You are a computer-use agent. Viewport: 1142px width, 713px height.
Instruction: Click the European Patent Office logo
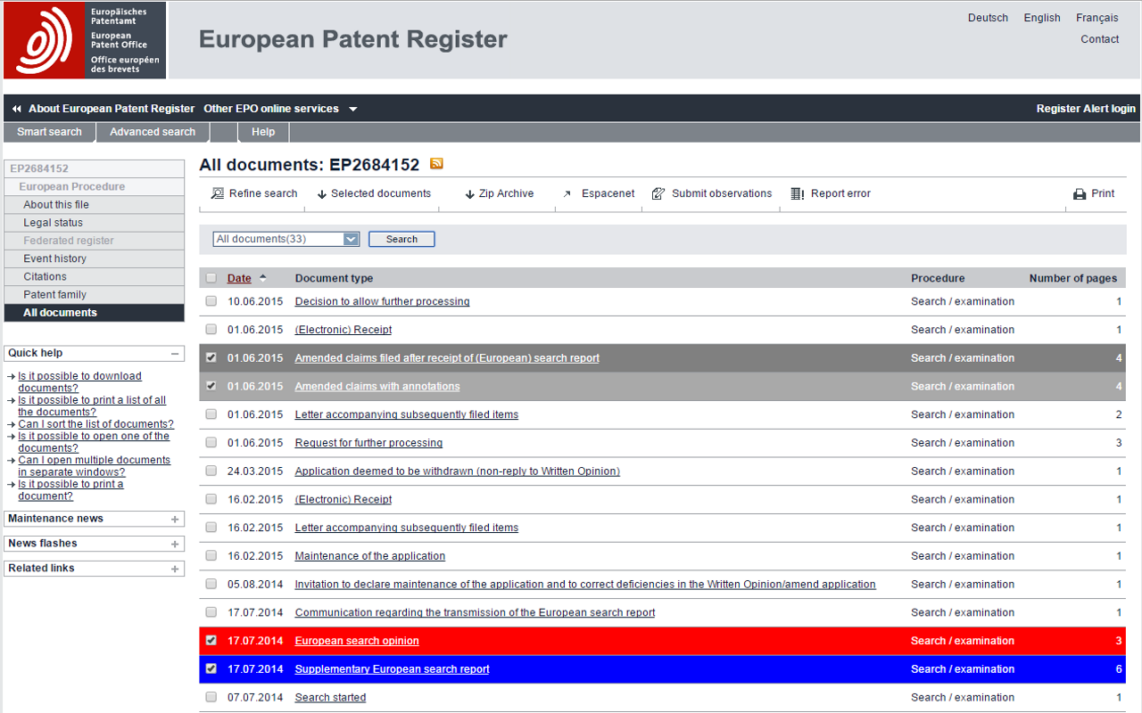85,40
